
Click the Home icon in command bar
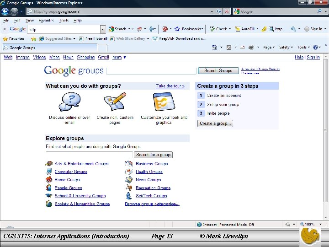[x=215, y=47]
